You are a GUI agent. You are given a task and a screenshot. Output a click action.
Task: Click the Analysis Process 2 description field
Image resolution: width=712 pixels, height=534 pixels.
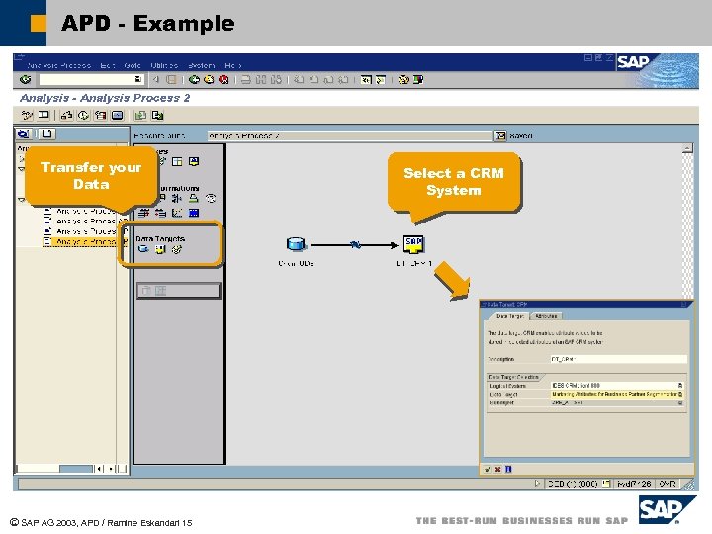(350, 135)
